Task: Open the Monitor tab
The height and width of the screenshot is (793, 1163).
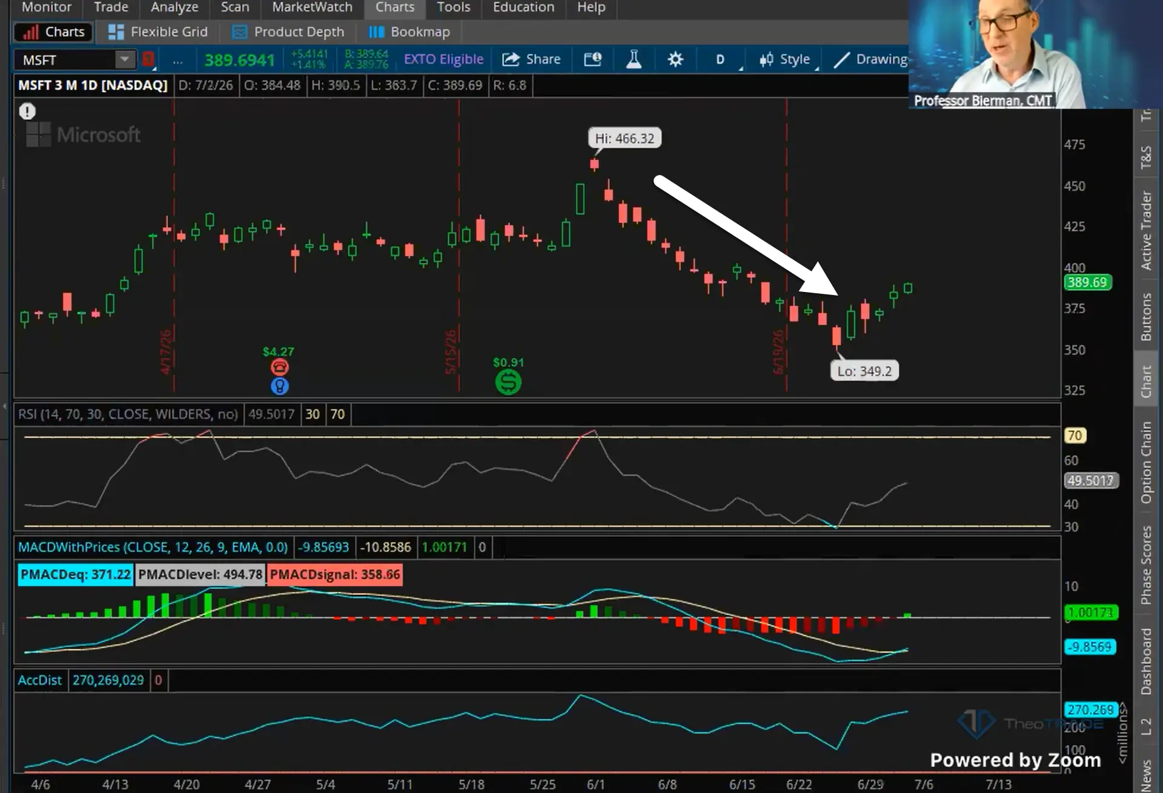Action: (x=46, y=7)
